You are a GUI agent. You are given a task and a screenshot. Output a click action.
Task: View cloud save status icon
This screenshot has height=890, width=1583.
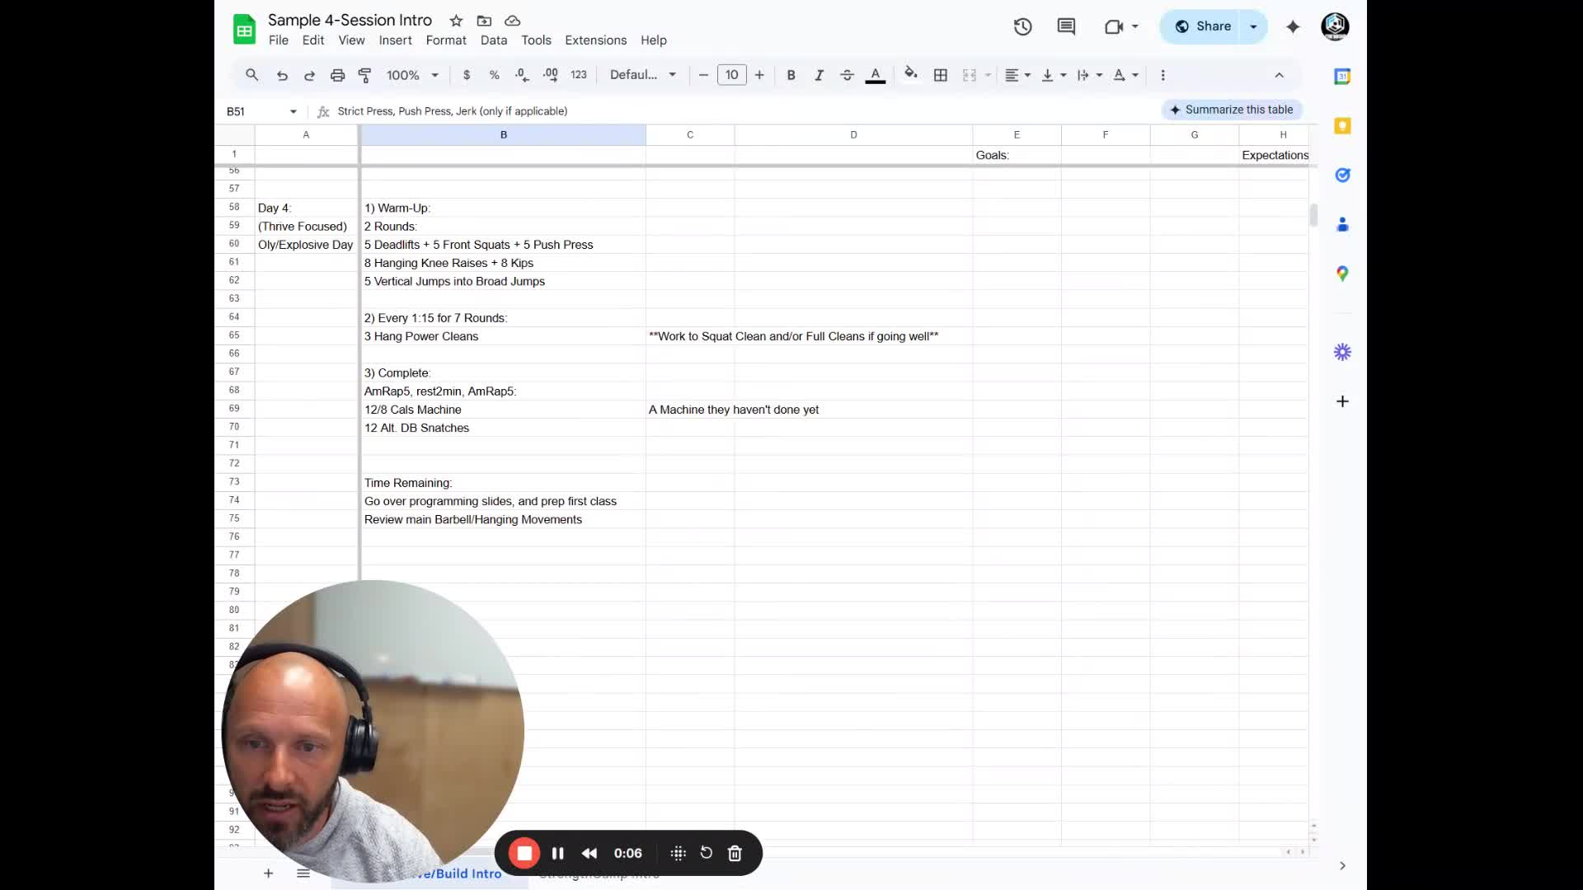click(x=512, y=21)
